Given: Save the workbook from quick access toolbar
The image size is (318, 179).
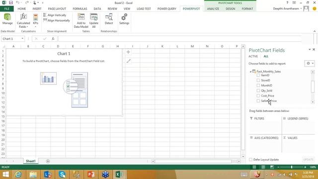Looking at the screenshot, I should (11, 2).
